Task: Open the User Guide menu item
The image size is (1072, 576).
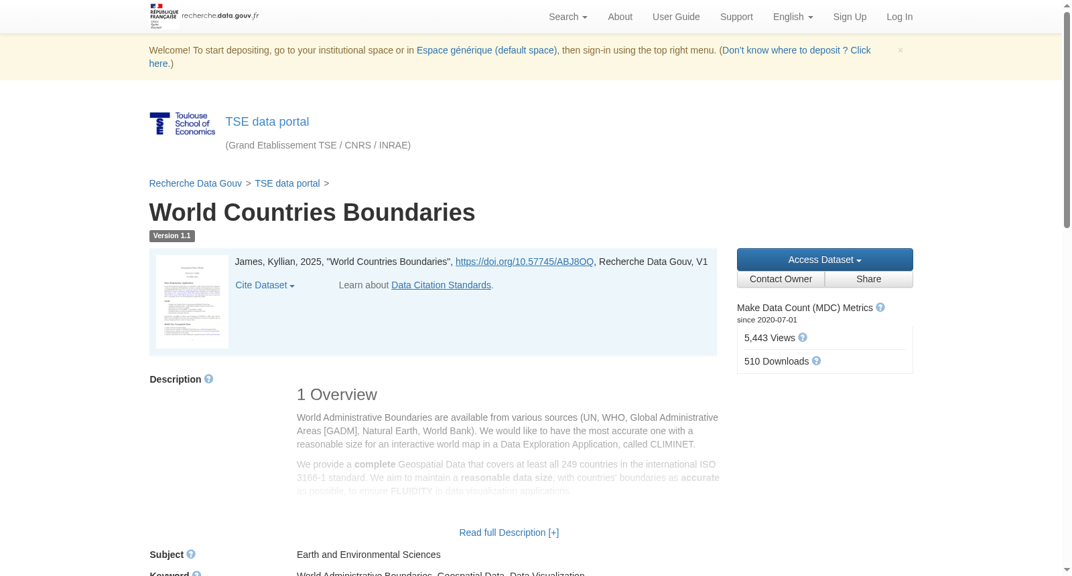Action: click(x=676, y=17)
